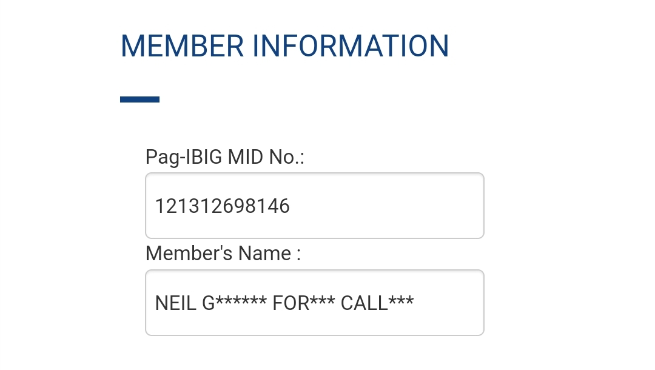Click masked text 'G******' in name field
Viewport: 655px width, 370px height.
234,303
